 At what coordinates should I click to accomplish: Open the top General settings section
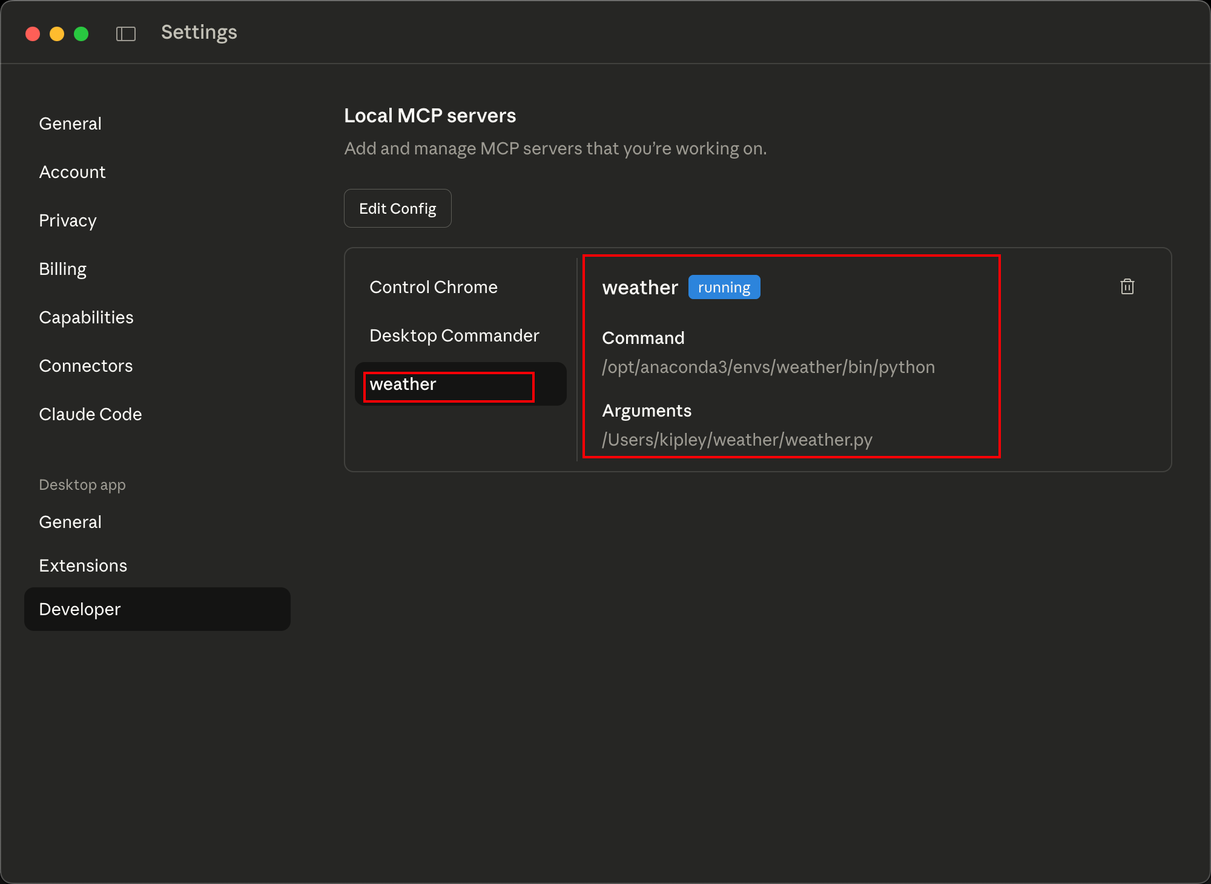tap(70, 124)
